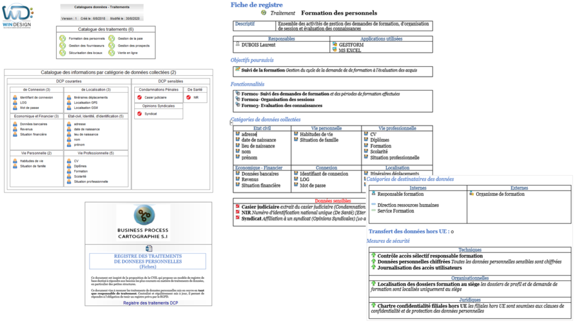
Task: Select the Responsables column header
Action: [281, 39]
